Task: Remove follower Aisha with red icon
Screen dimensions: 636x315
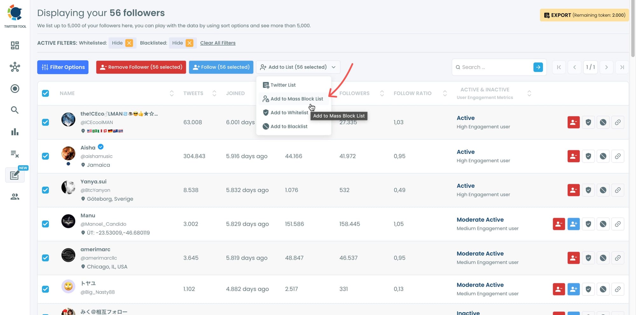Action: [x=573, y=156]
